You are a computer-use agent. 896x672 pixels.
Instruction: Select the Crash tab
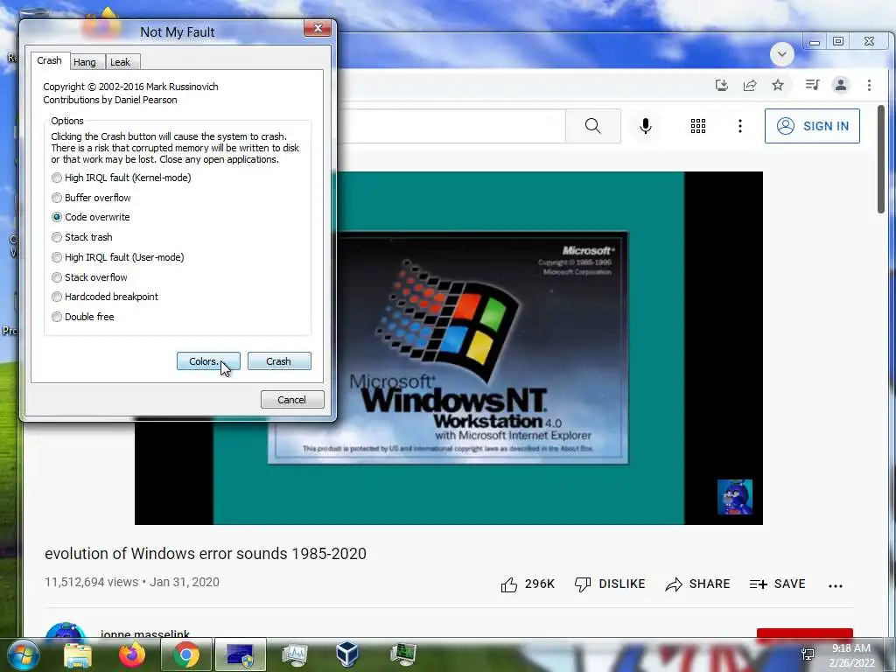[50, 60]
